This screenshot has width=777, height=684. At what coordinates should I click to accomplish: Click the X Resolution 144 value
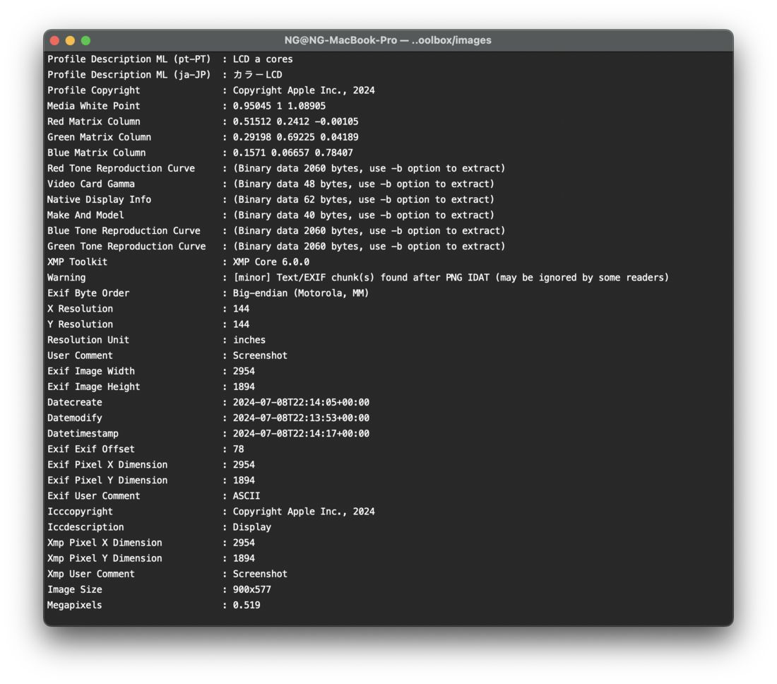pos(241,309)
